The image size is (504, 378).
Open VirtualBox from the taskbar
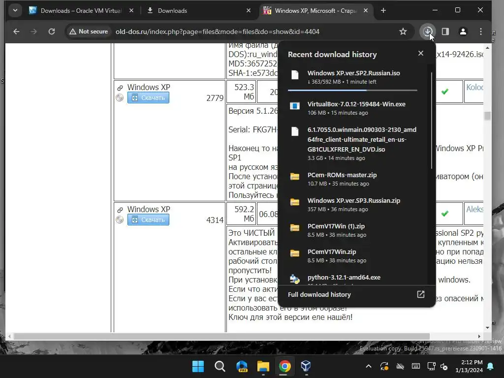[306, 366]
